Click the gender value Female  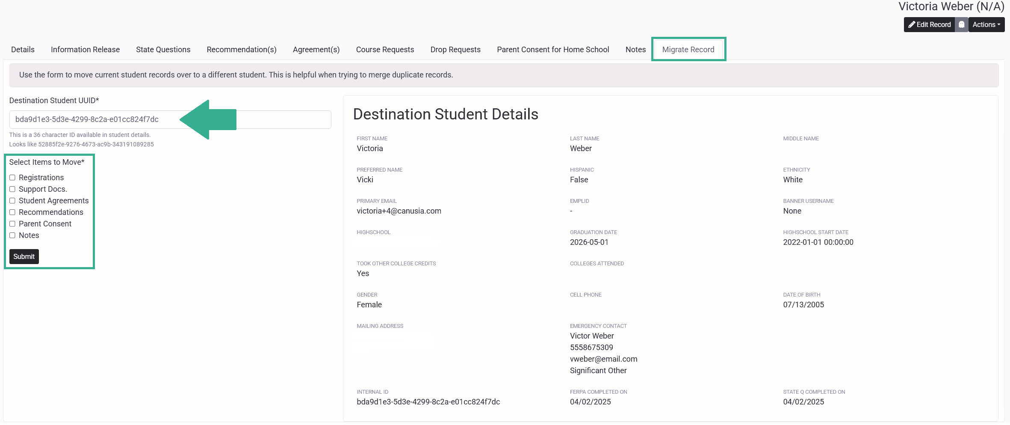coord(369,305)
